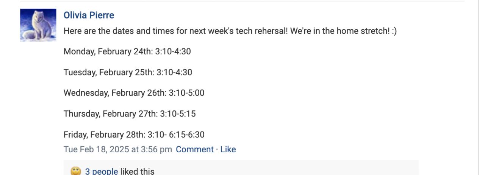Click the 3:10-5:00 time on Wednesday
Screen dimensions: 485x175
pyautogui.click(x=186, y=93)
